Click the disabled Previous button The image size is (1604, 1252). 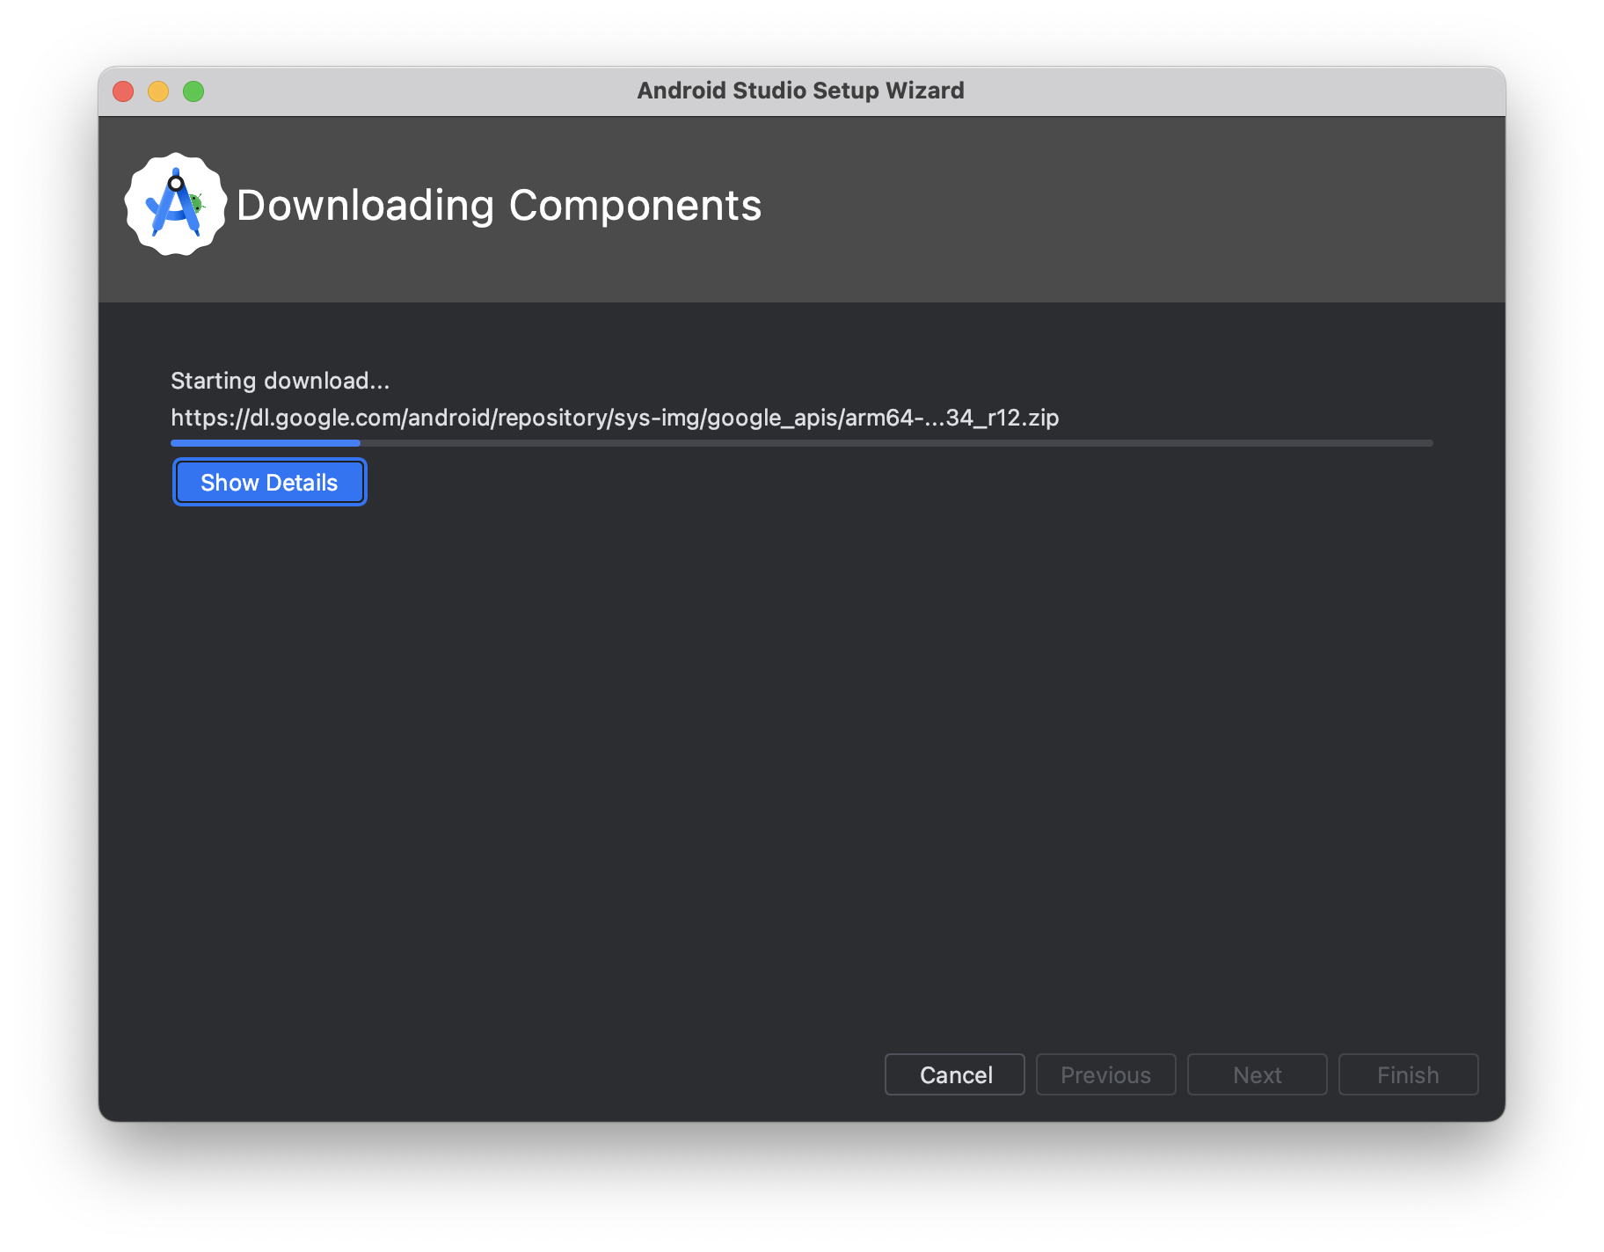(x=1106, y=1074)
